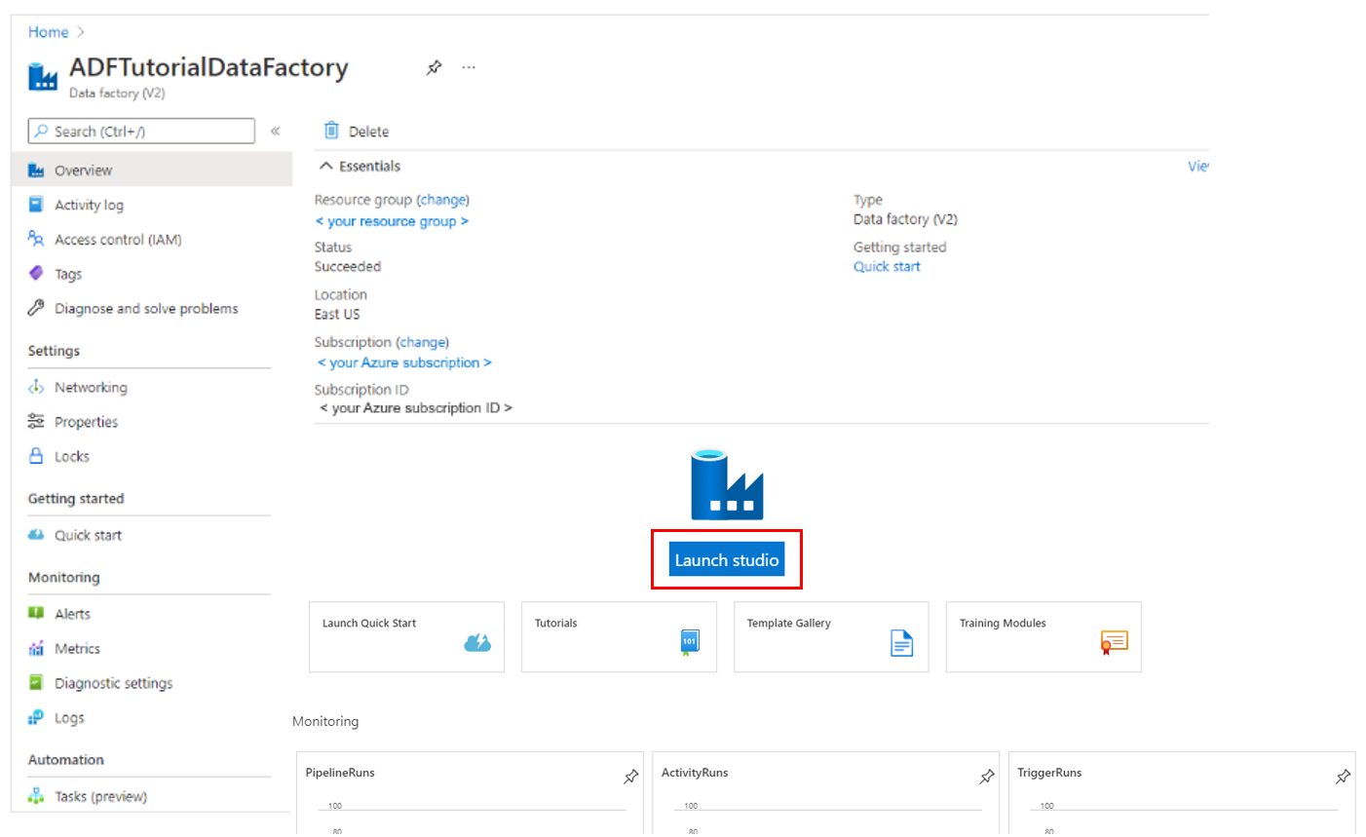Pin the ActivityRuns chart

coord(986,777)
